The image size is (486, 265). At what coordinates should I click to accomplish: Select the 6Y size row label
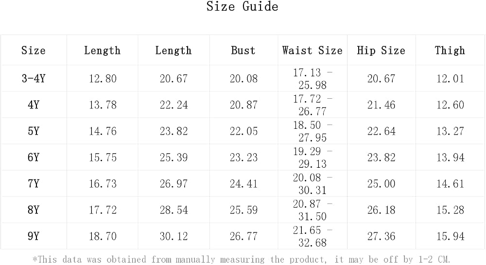point(34,158)
